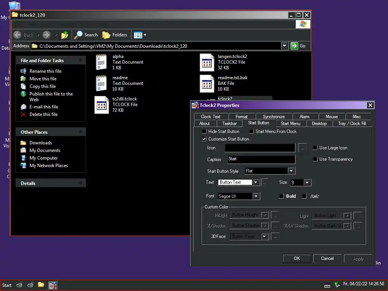Open the HiLight custom color picker button

point(275,215)
